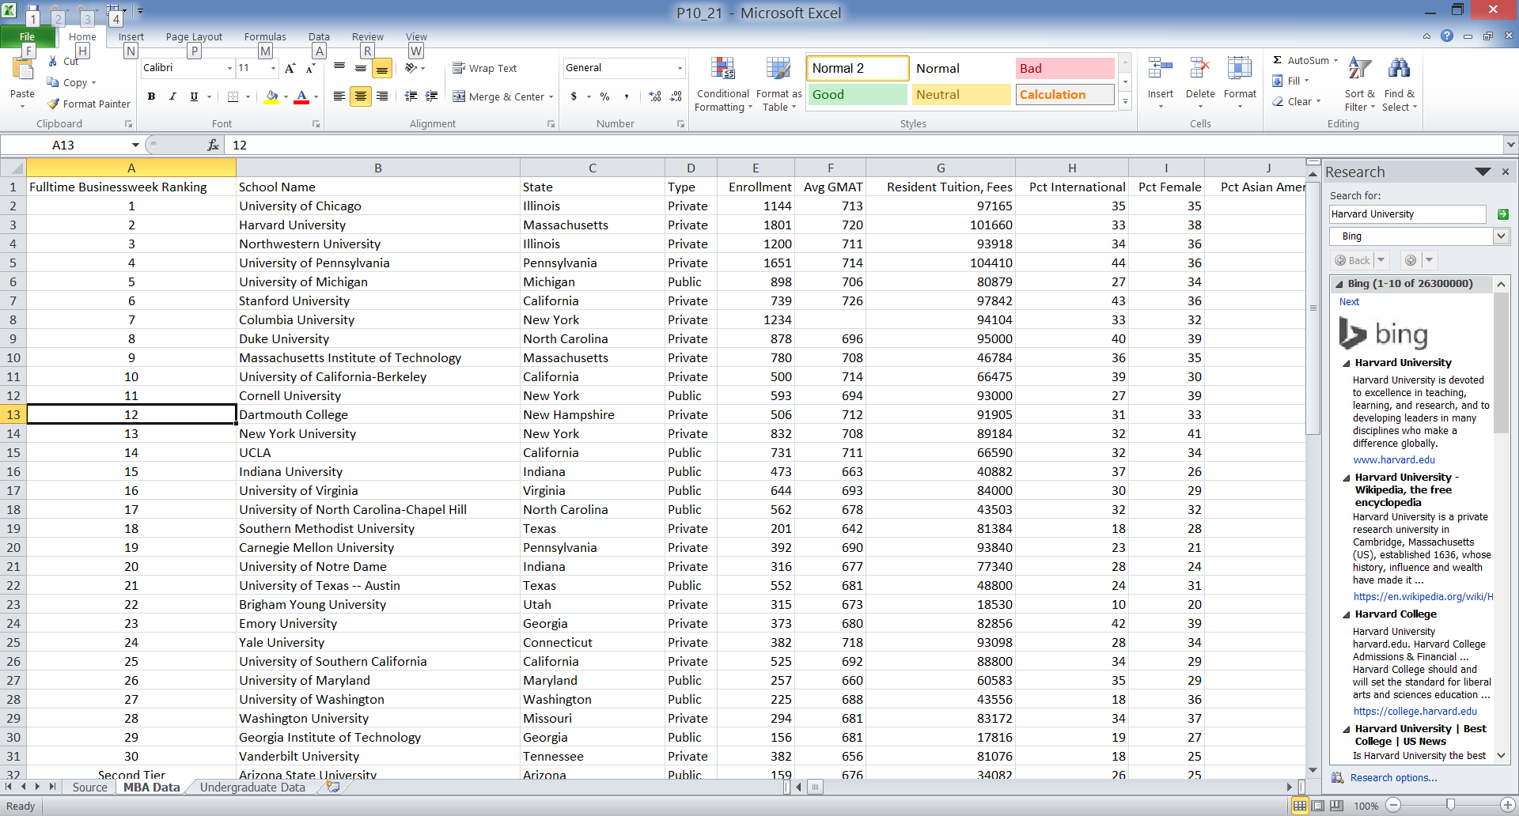Screen dimensions: 1519x816
Task: Open Format as Table gallery
Action: 778,85
